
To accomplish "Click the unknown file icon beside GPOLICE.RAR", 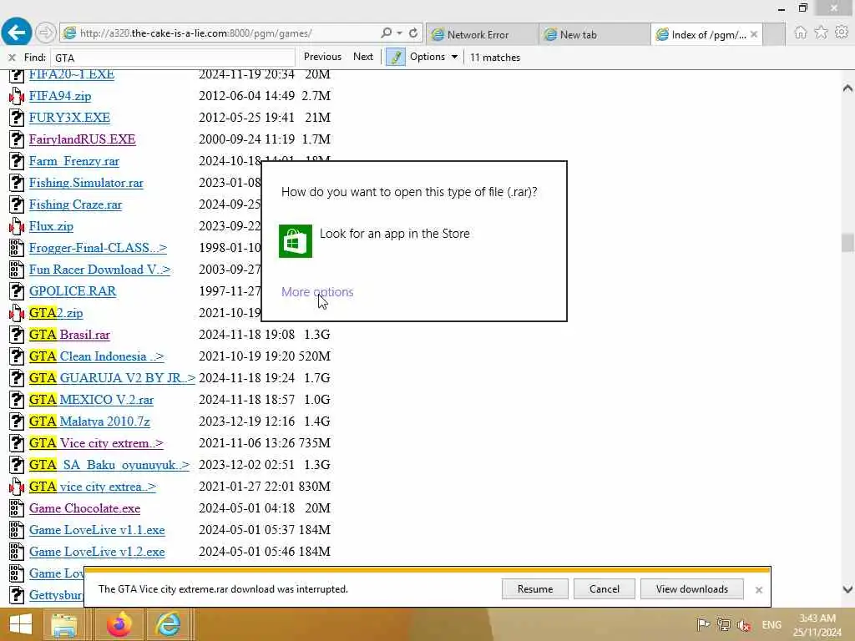I will pos(17,291).
